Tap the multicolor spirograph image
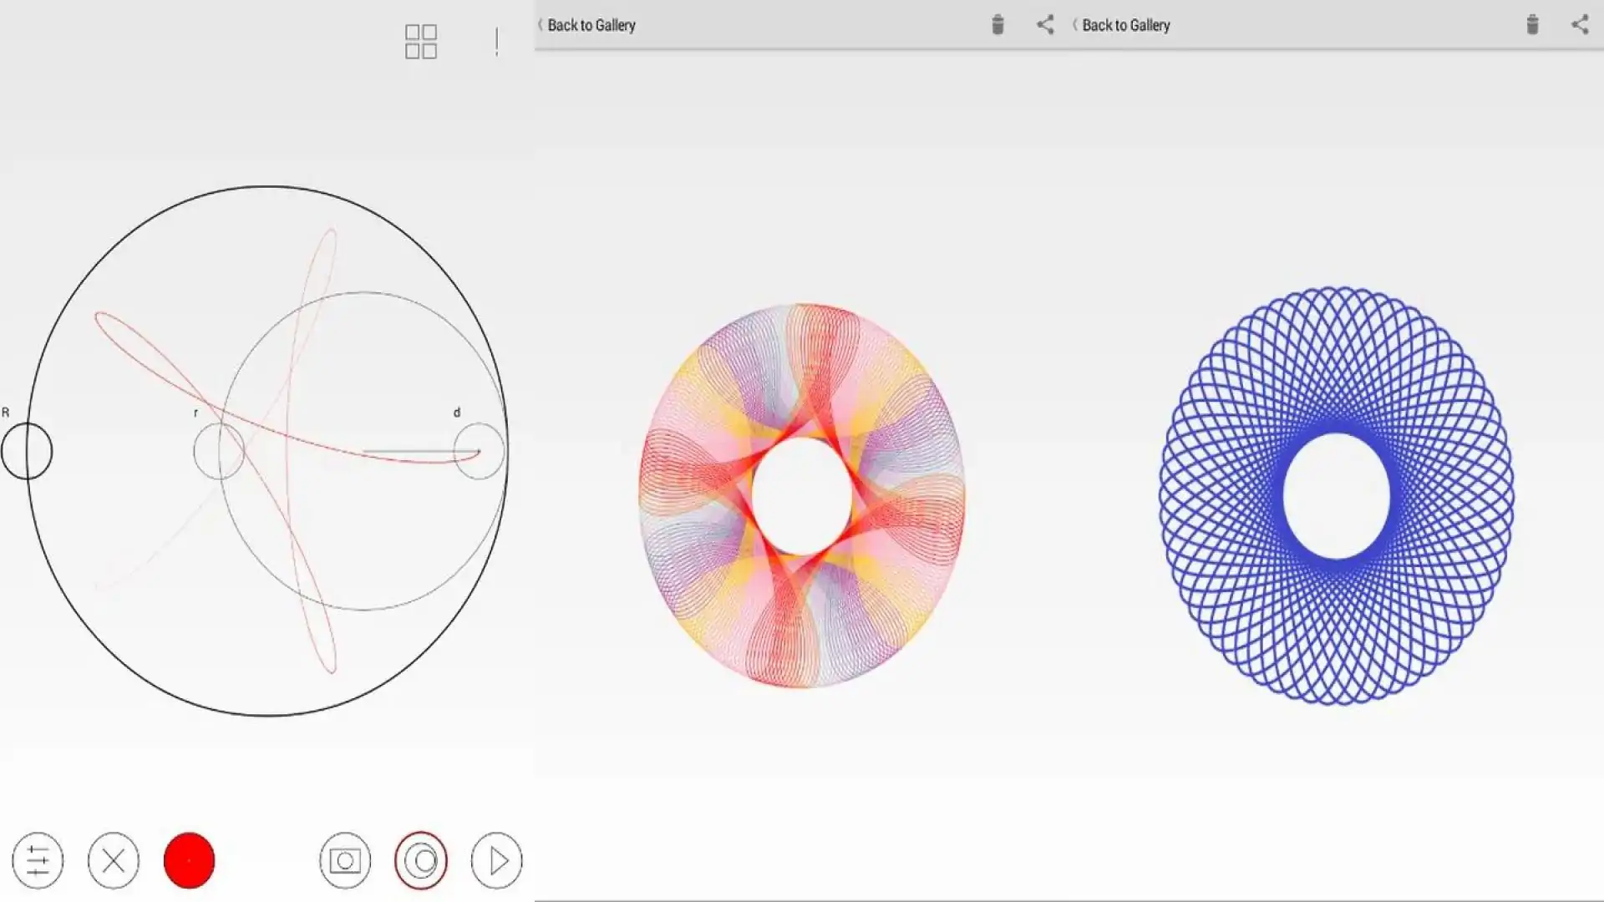1604x902 pixels. click(x=802, y=495)
